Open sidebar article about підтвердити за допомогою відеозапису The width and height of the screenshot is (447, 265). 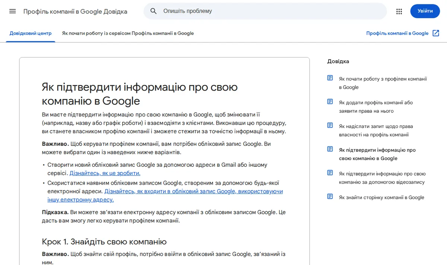(382, 178)
